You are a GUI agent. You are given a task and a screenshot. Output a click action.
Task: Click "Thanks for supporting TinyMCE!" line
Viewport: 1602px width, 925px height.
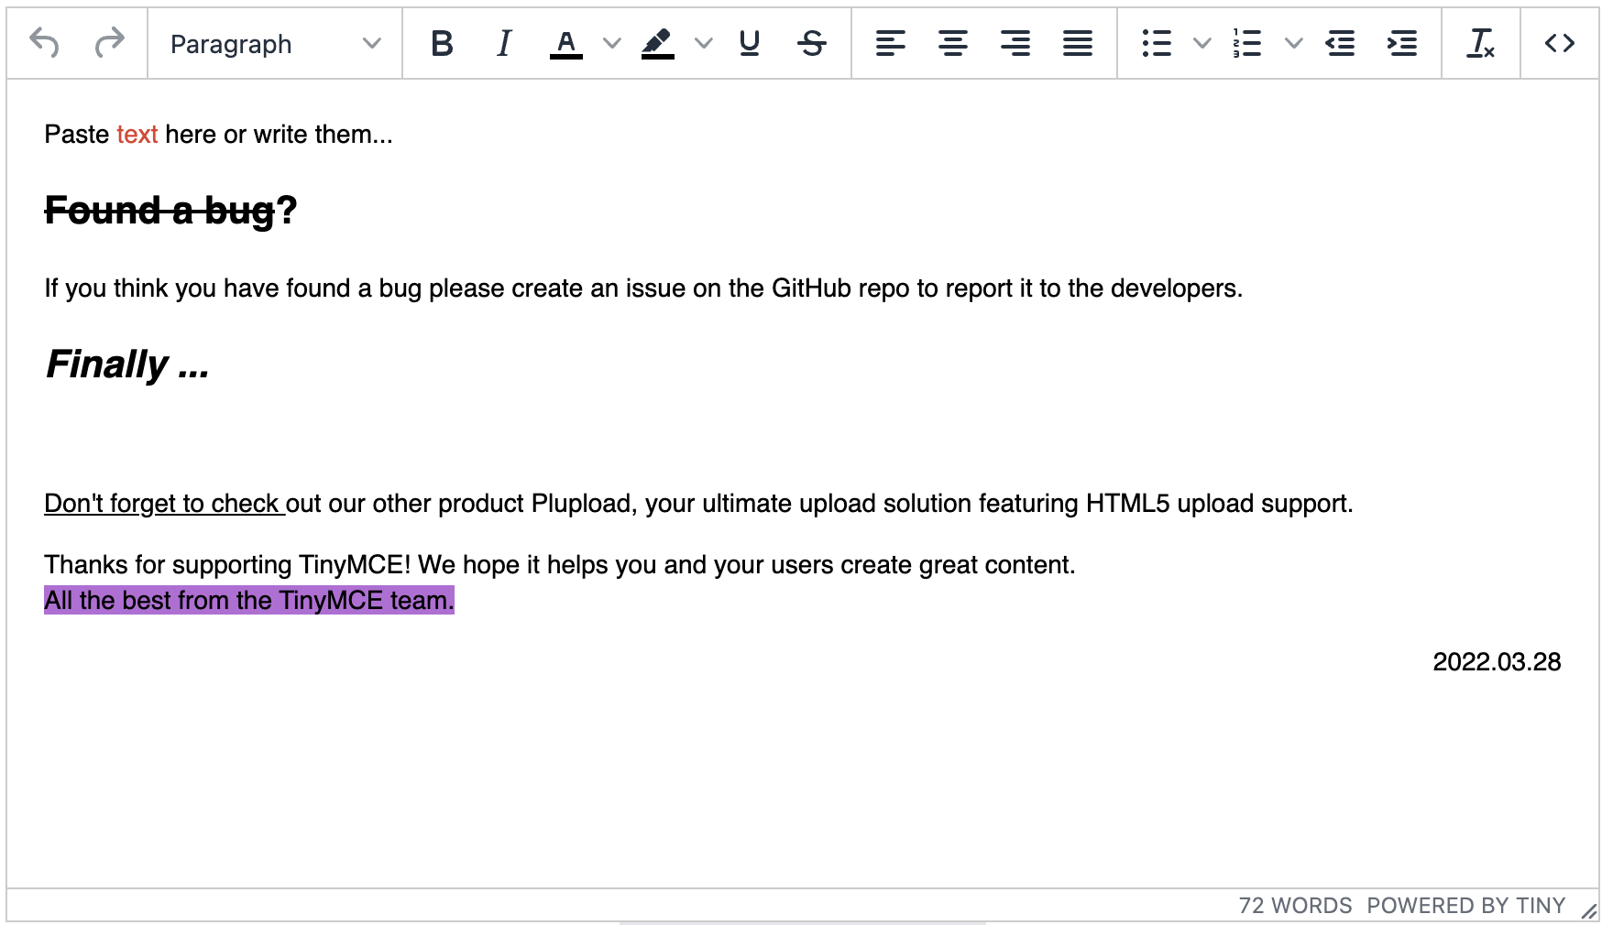560,565
